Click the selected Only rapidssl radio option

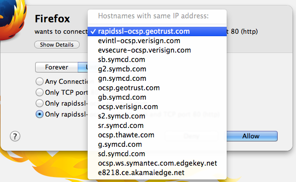coord(40,114)
